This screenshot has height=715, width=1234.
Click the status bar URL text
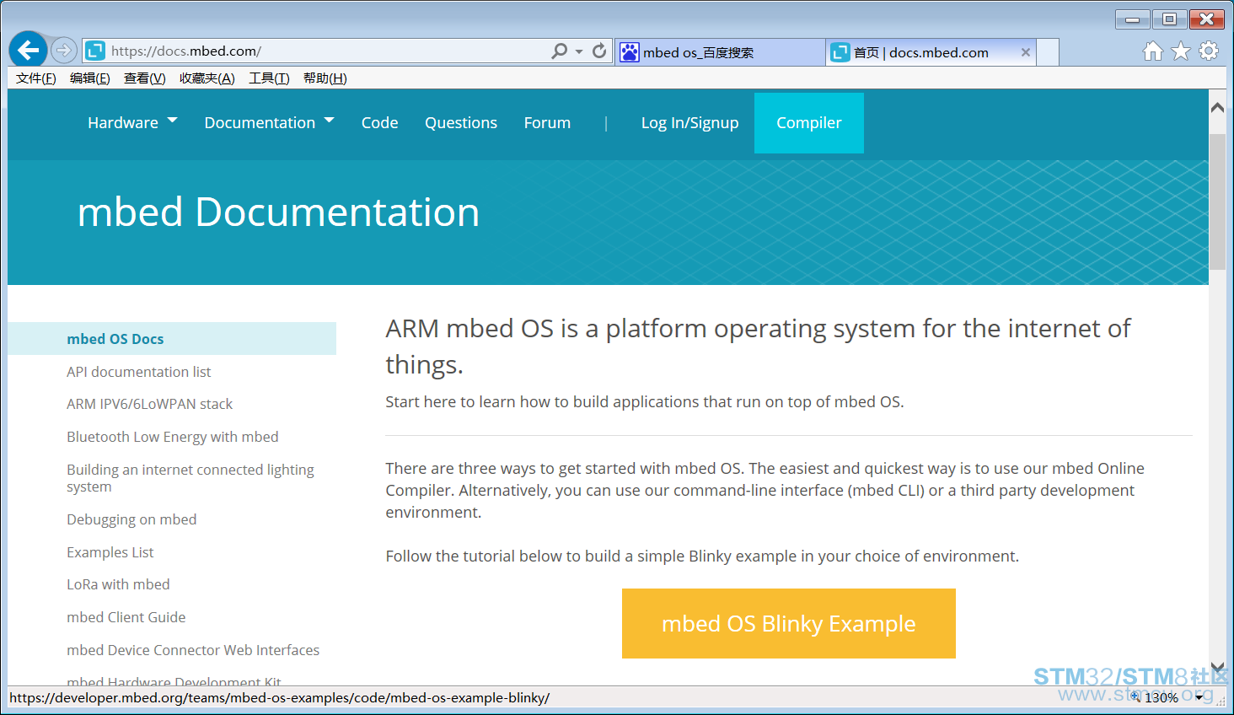point(280,698)
